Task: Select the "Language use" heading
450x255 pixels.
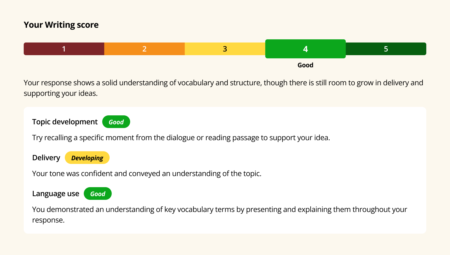Action: (56, 193)
